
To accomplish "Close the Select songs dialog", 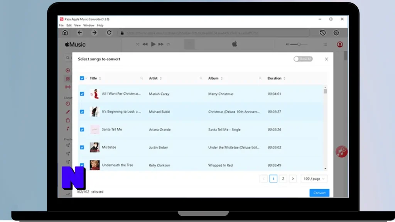I will pos(326,59).
